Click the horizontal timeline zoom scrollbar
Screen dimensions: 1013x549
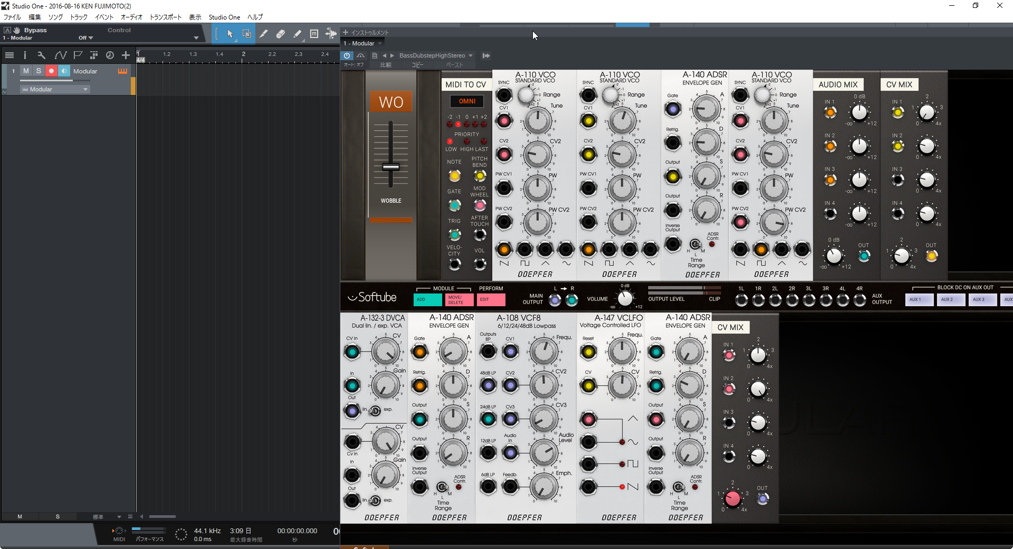(x=162, y=517)
